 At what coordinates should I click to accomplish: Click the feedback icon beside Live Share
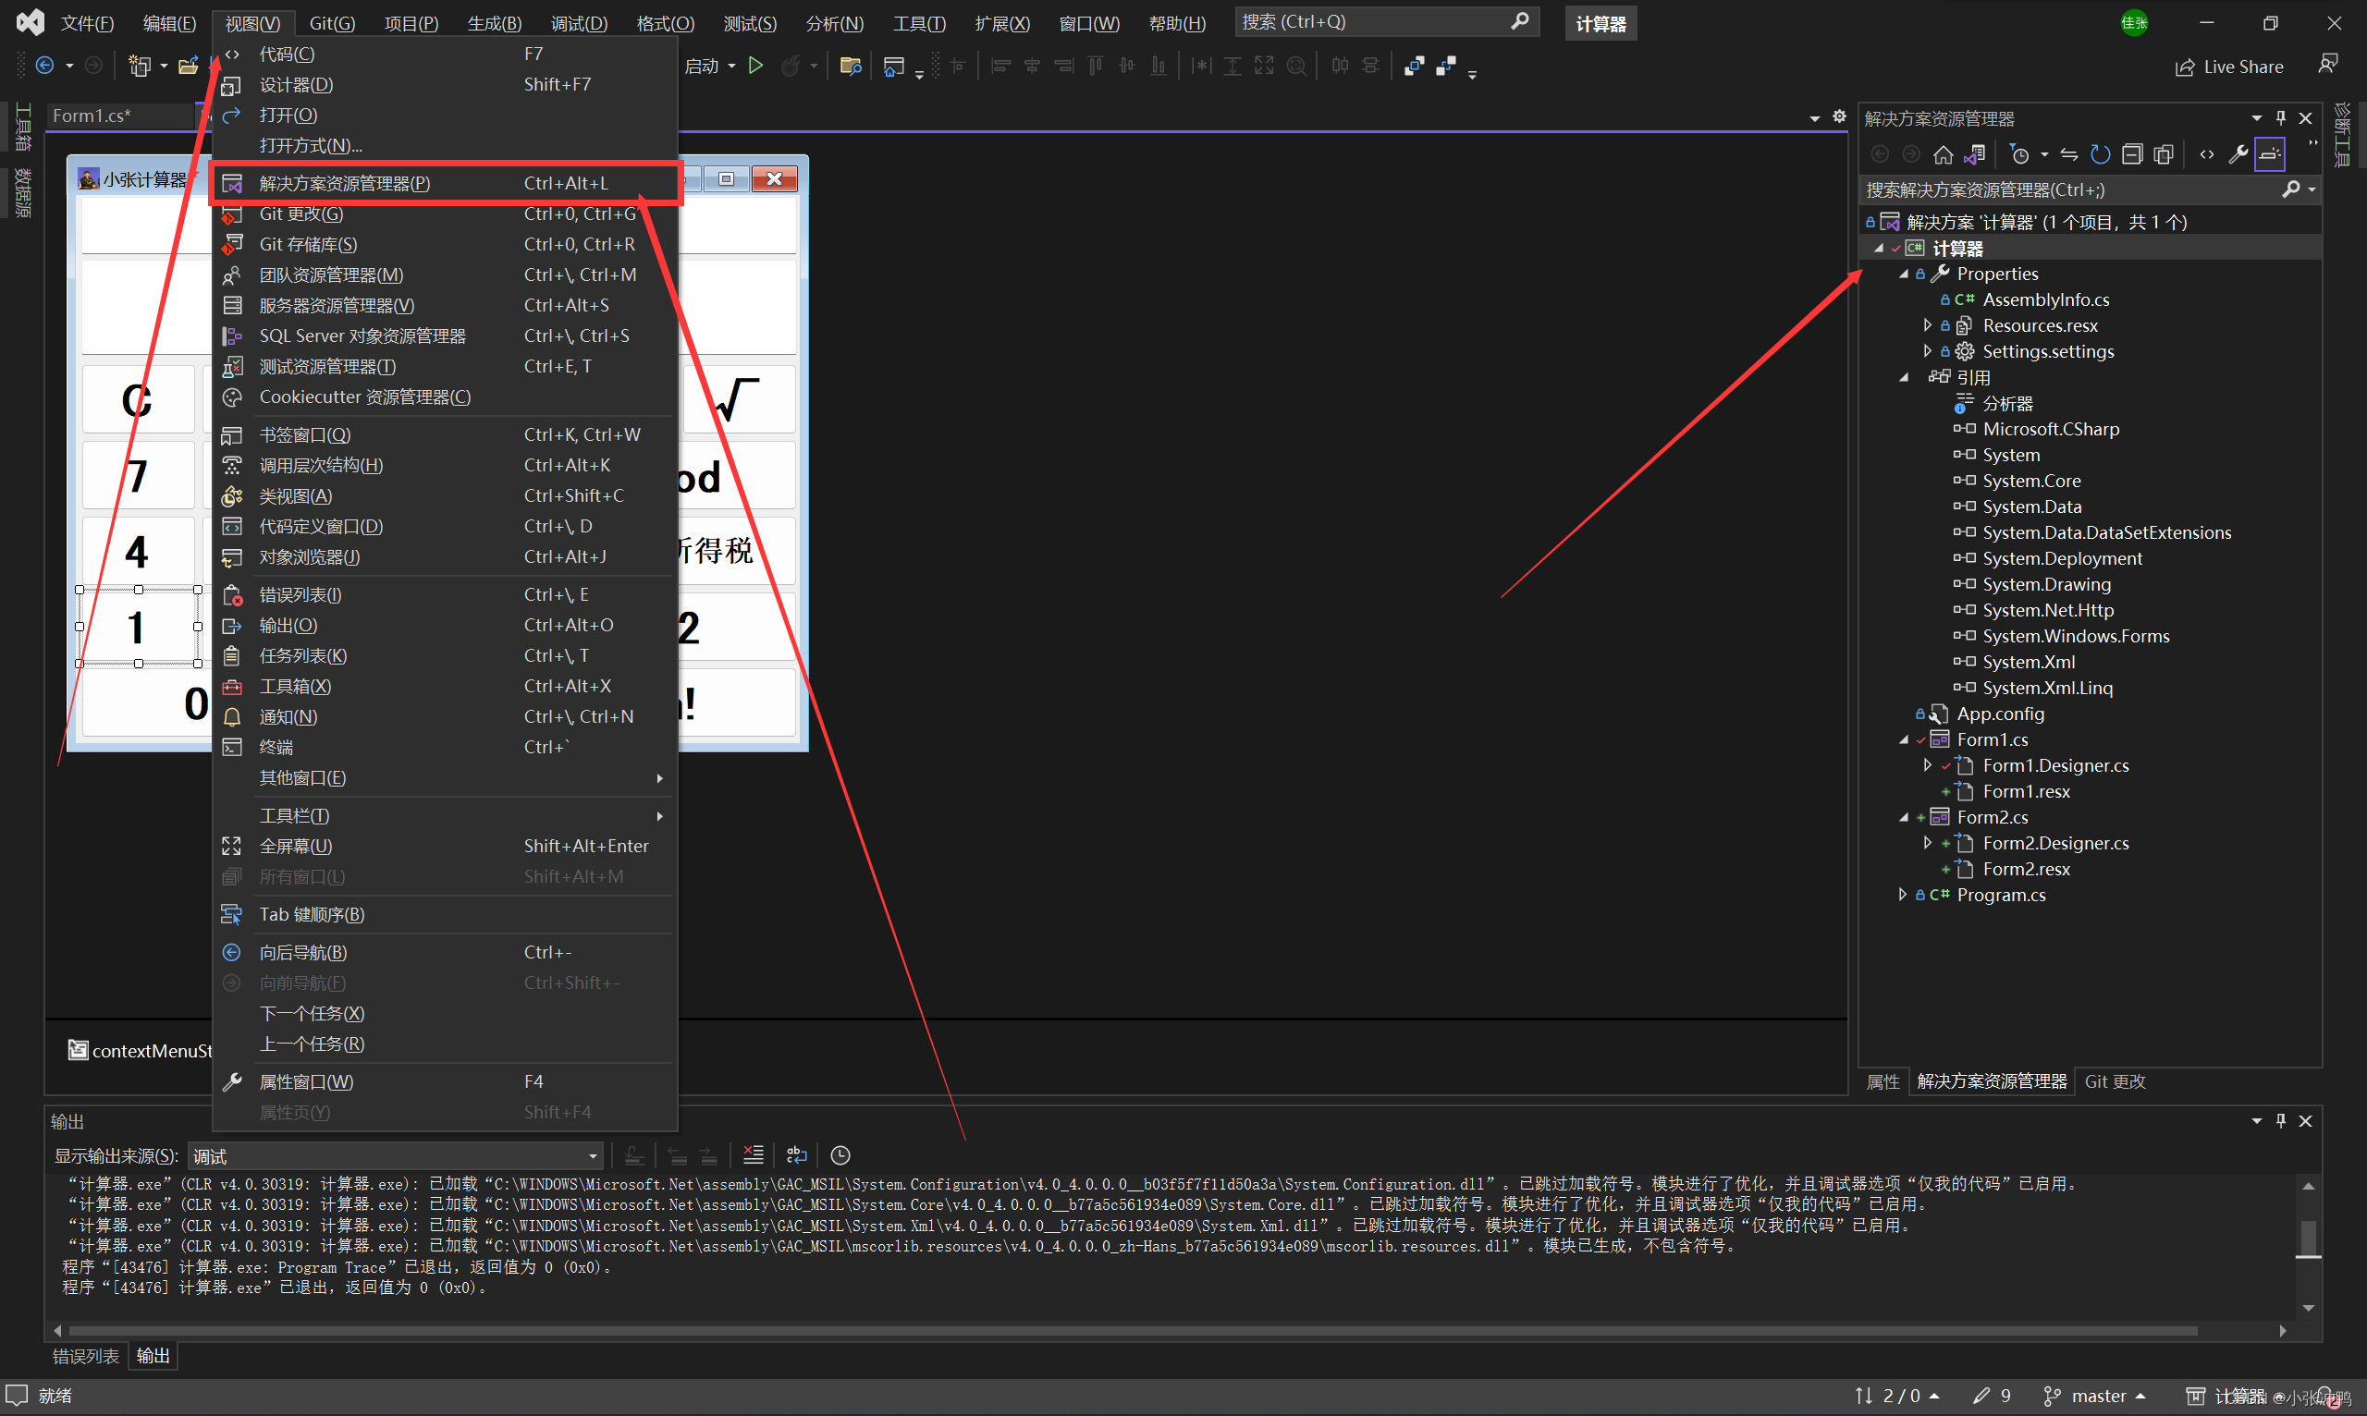[x=2328, y=65]
